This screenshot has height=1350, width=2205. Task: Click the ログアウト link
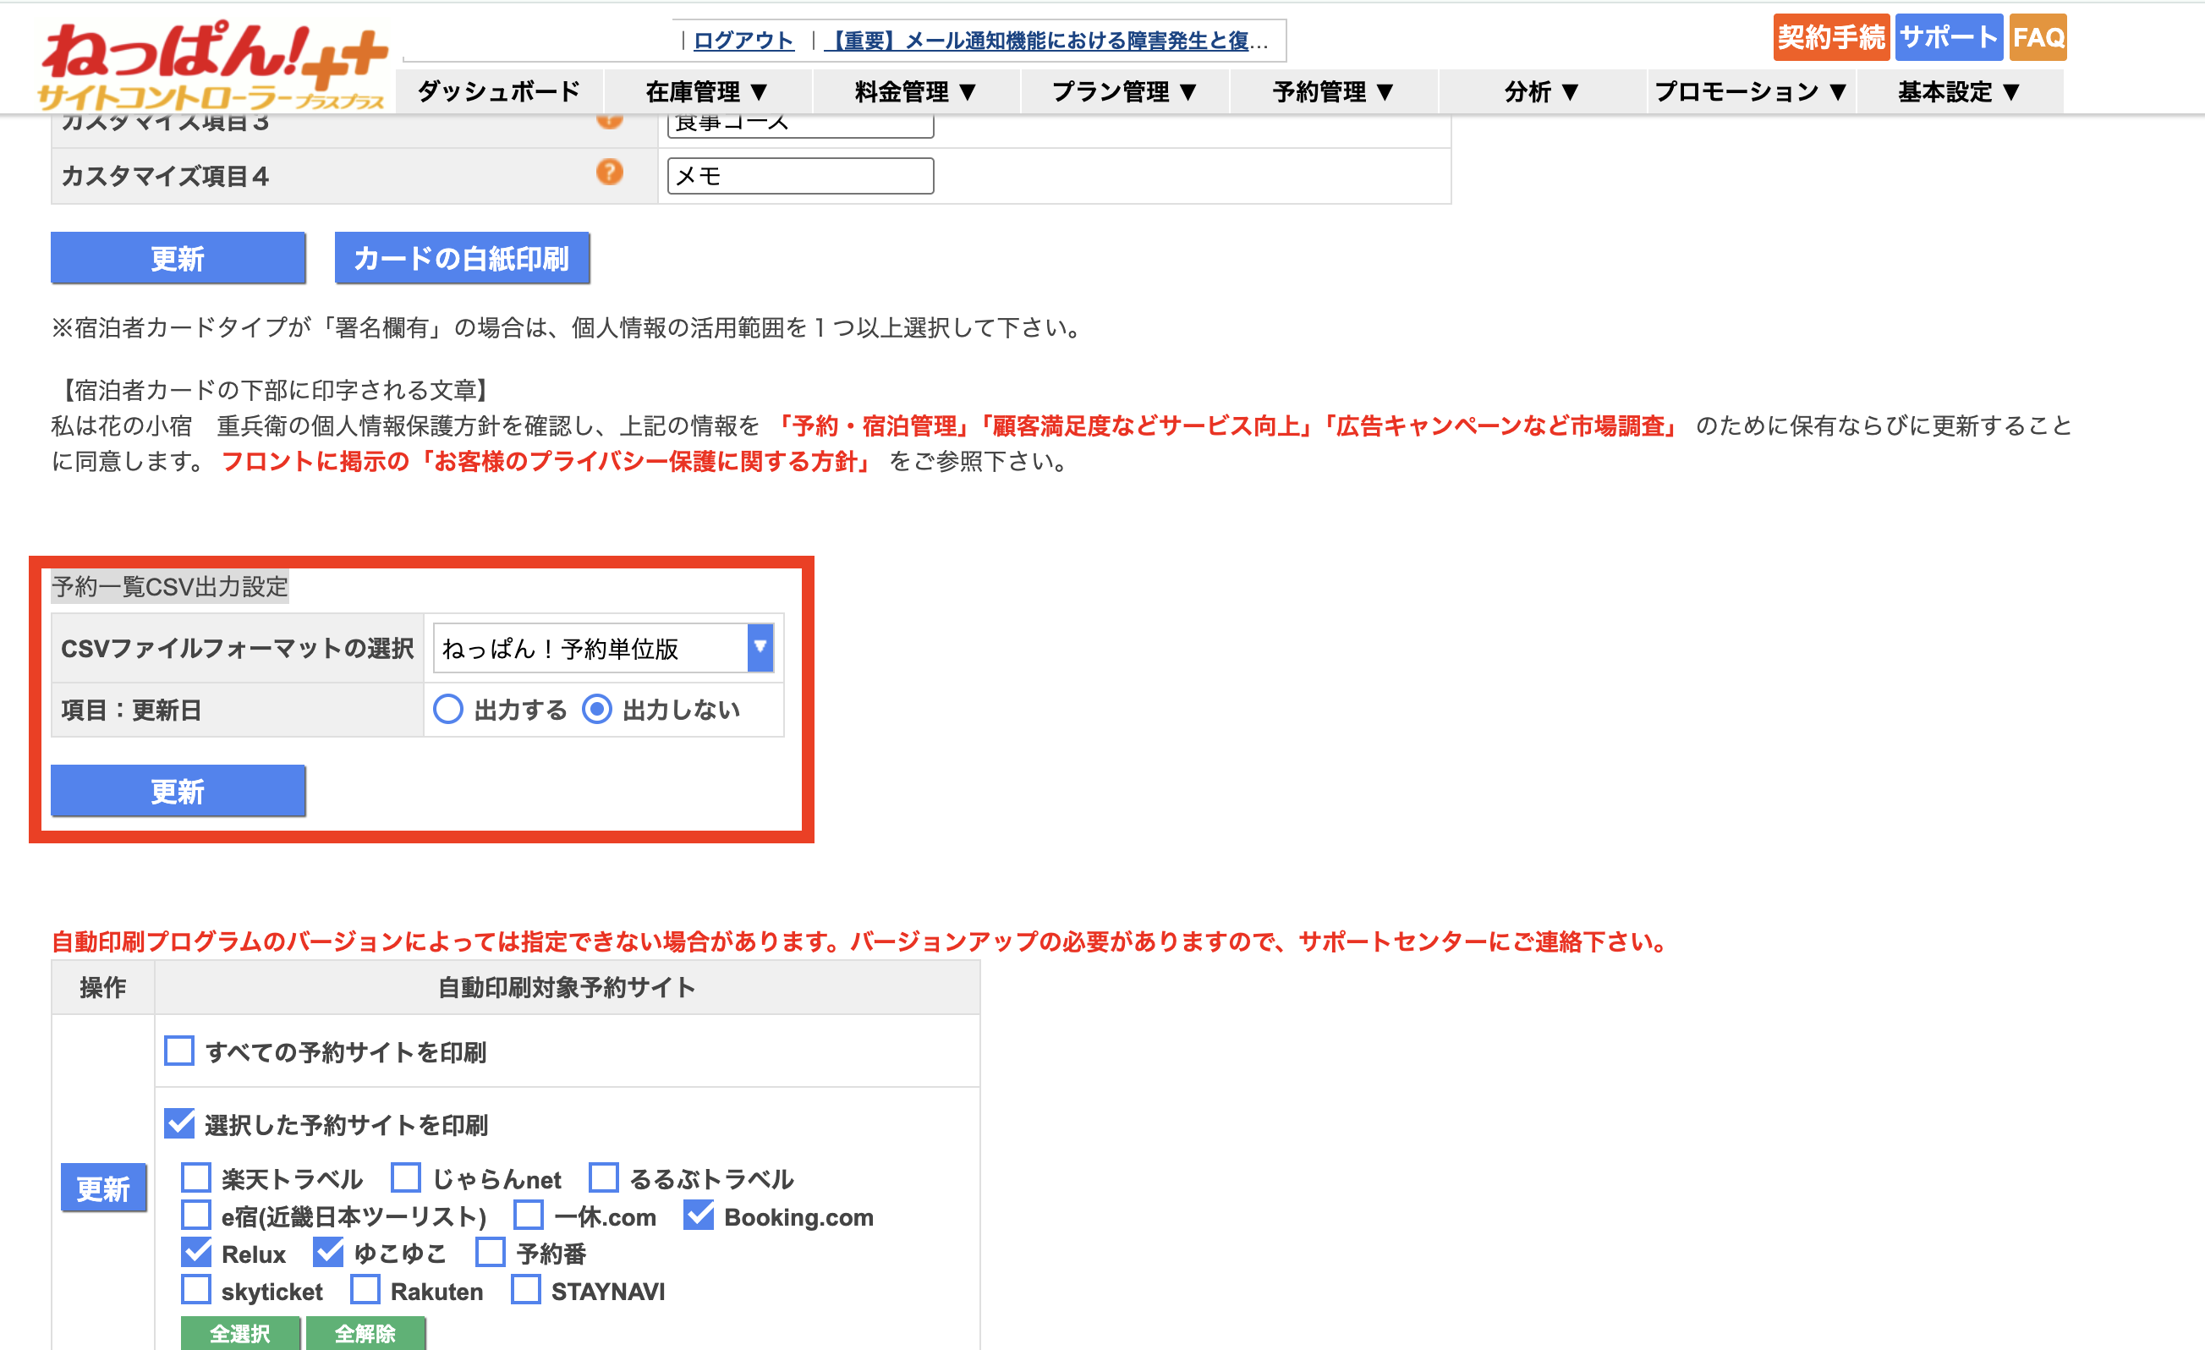pos(743,41)
